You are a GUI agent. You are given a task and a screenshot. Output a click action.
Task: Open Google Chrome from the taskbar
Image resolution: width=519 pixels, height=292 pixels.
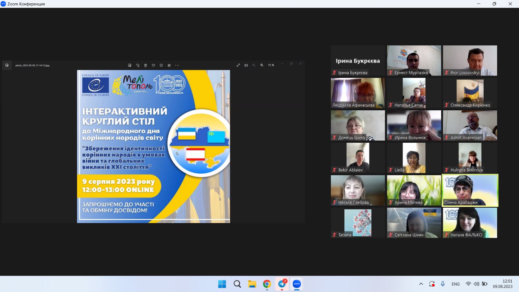click(x=267, y=284)
